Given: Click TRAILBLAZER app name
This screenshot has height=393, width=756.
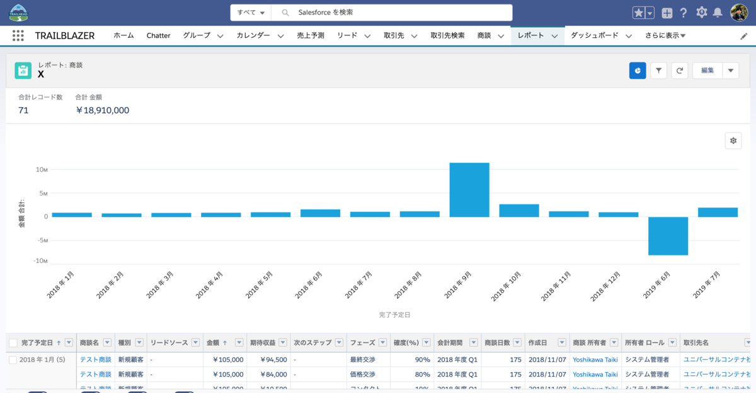Looking at the screenshot, I should 65,36.
